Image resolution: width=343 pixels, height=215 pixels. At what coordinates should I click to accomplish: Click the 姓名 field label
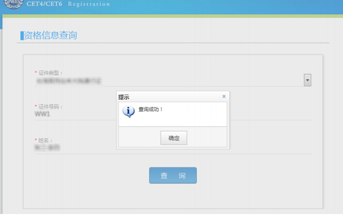[45, 140]
